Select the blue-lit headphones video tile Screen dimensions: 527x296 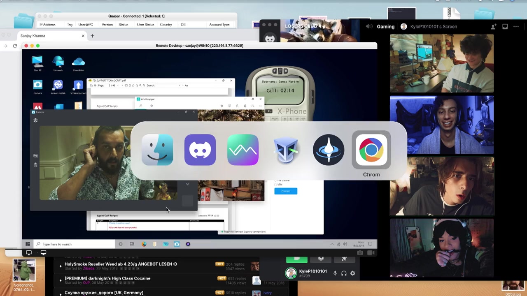442,125
